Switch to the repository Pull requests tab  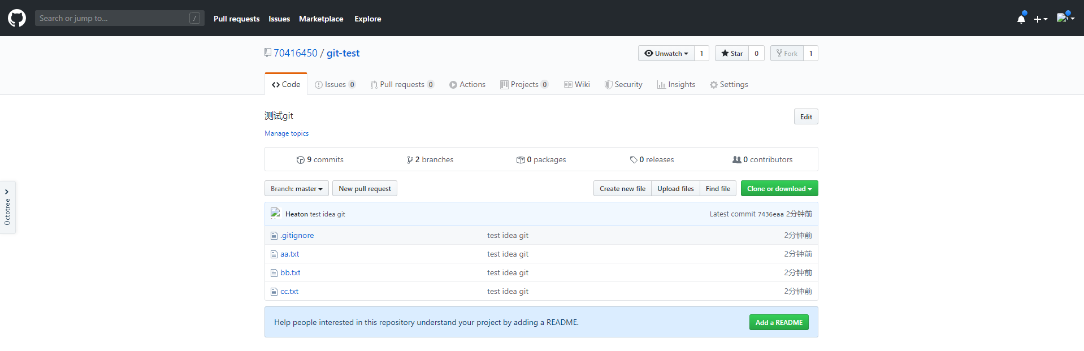click(402, 84)
